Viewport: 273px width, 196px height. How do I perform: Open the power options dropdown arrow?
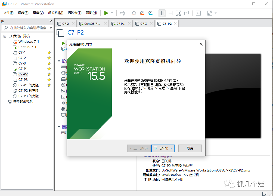112,13
